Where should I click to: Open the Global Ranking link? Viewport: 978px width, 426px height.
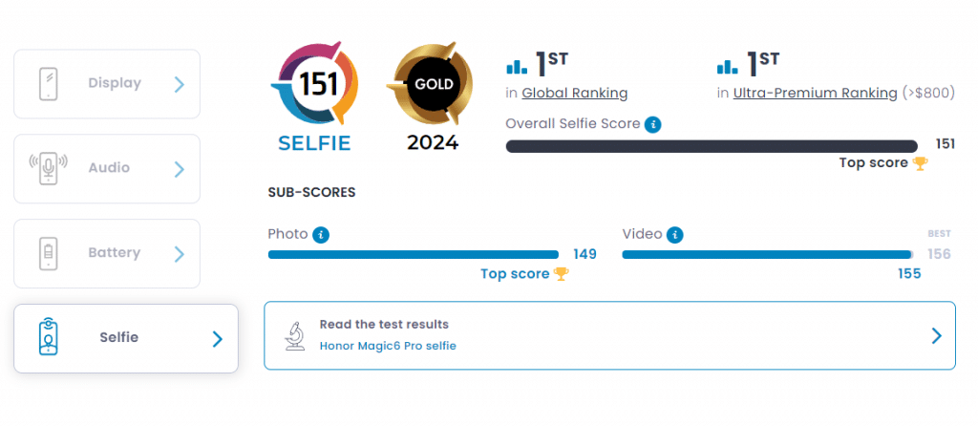[574, 94]
